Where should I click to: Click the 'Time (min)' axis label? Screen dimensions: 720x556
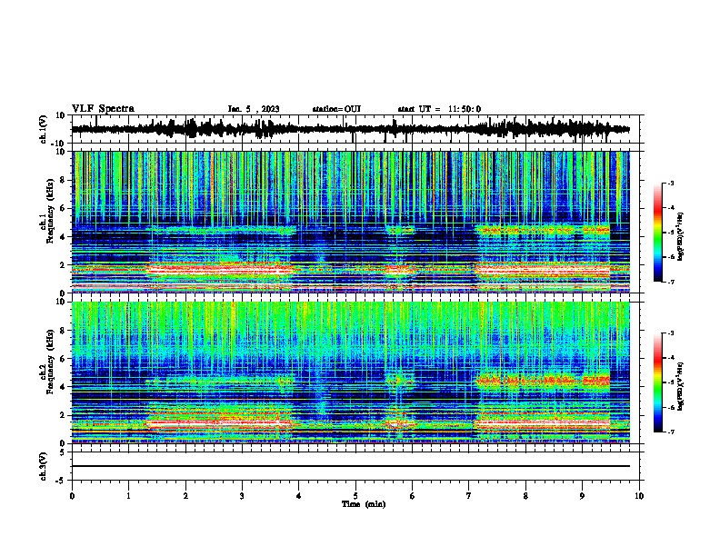[364, 504]
